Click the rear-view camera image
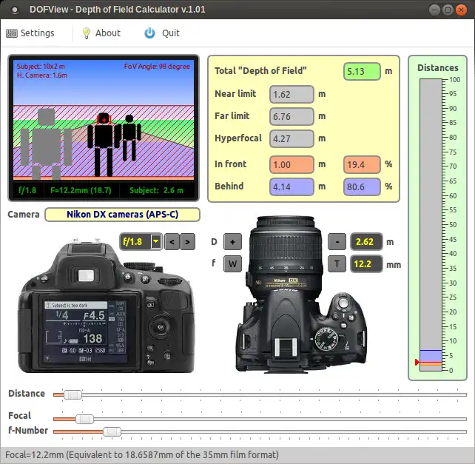The height and width of the screenshot is (464, 475). coord(106,306)
